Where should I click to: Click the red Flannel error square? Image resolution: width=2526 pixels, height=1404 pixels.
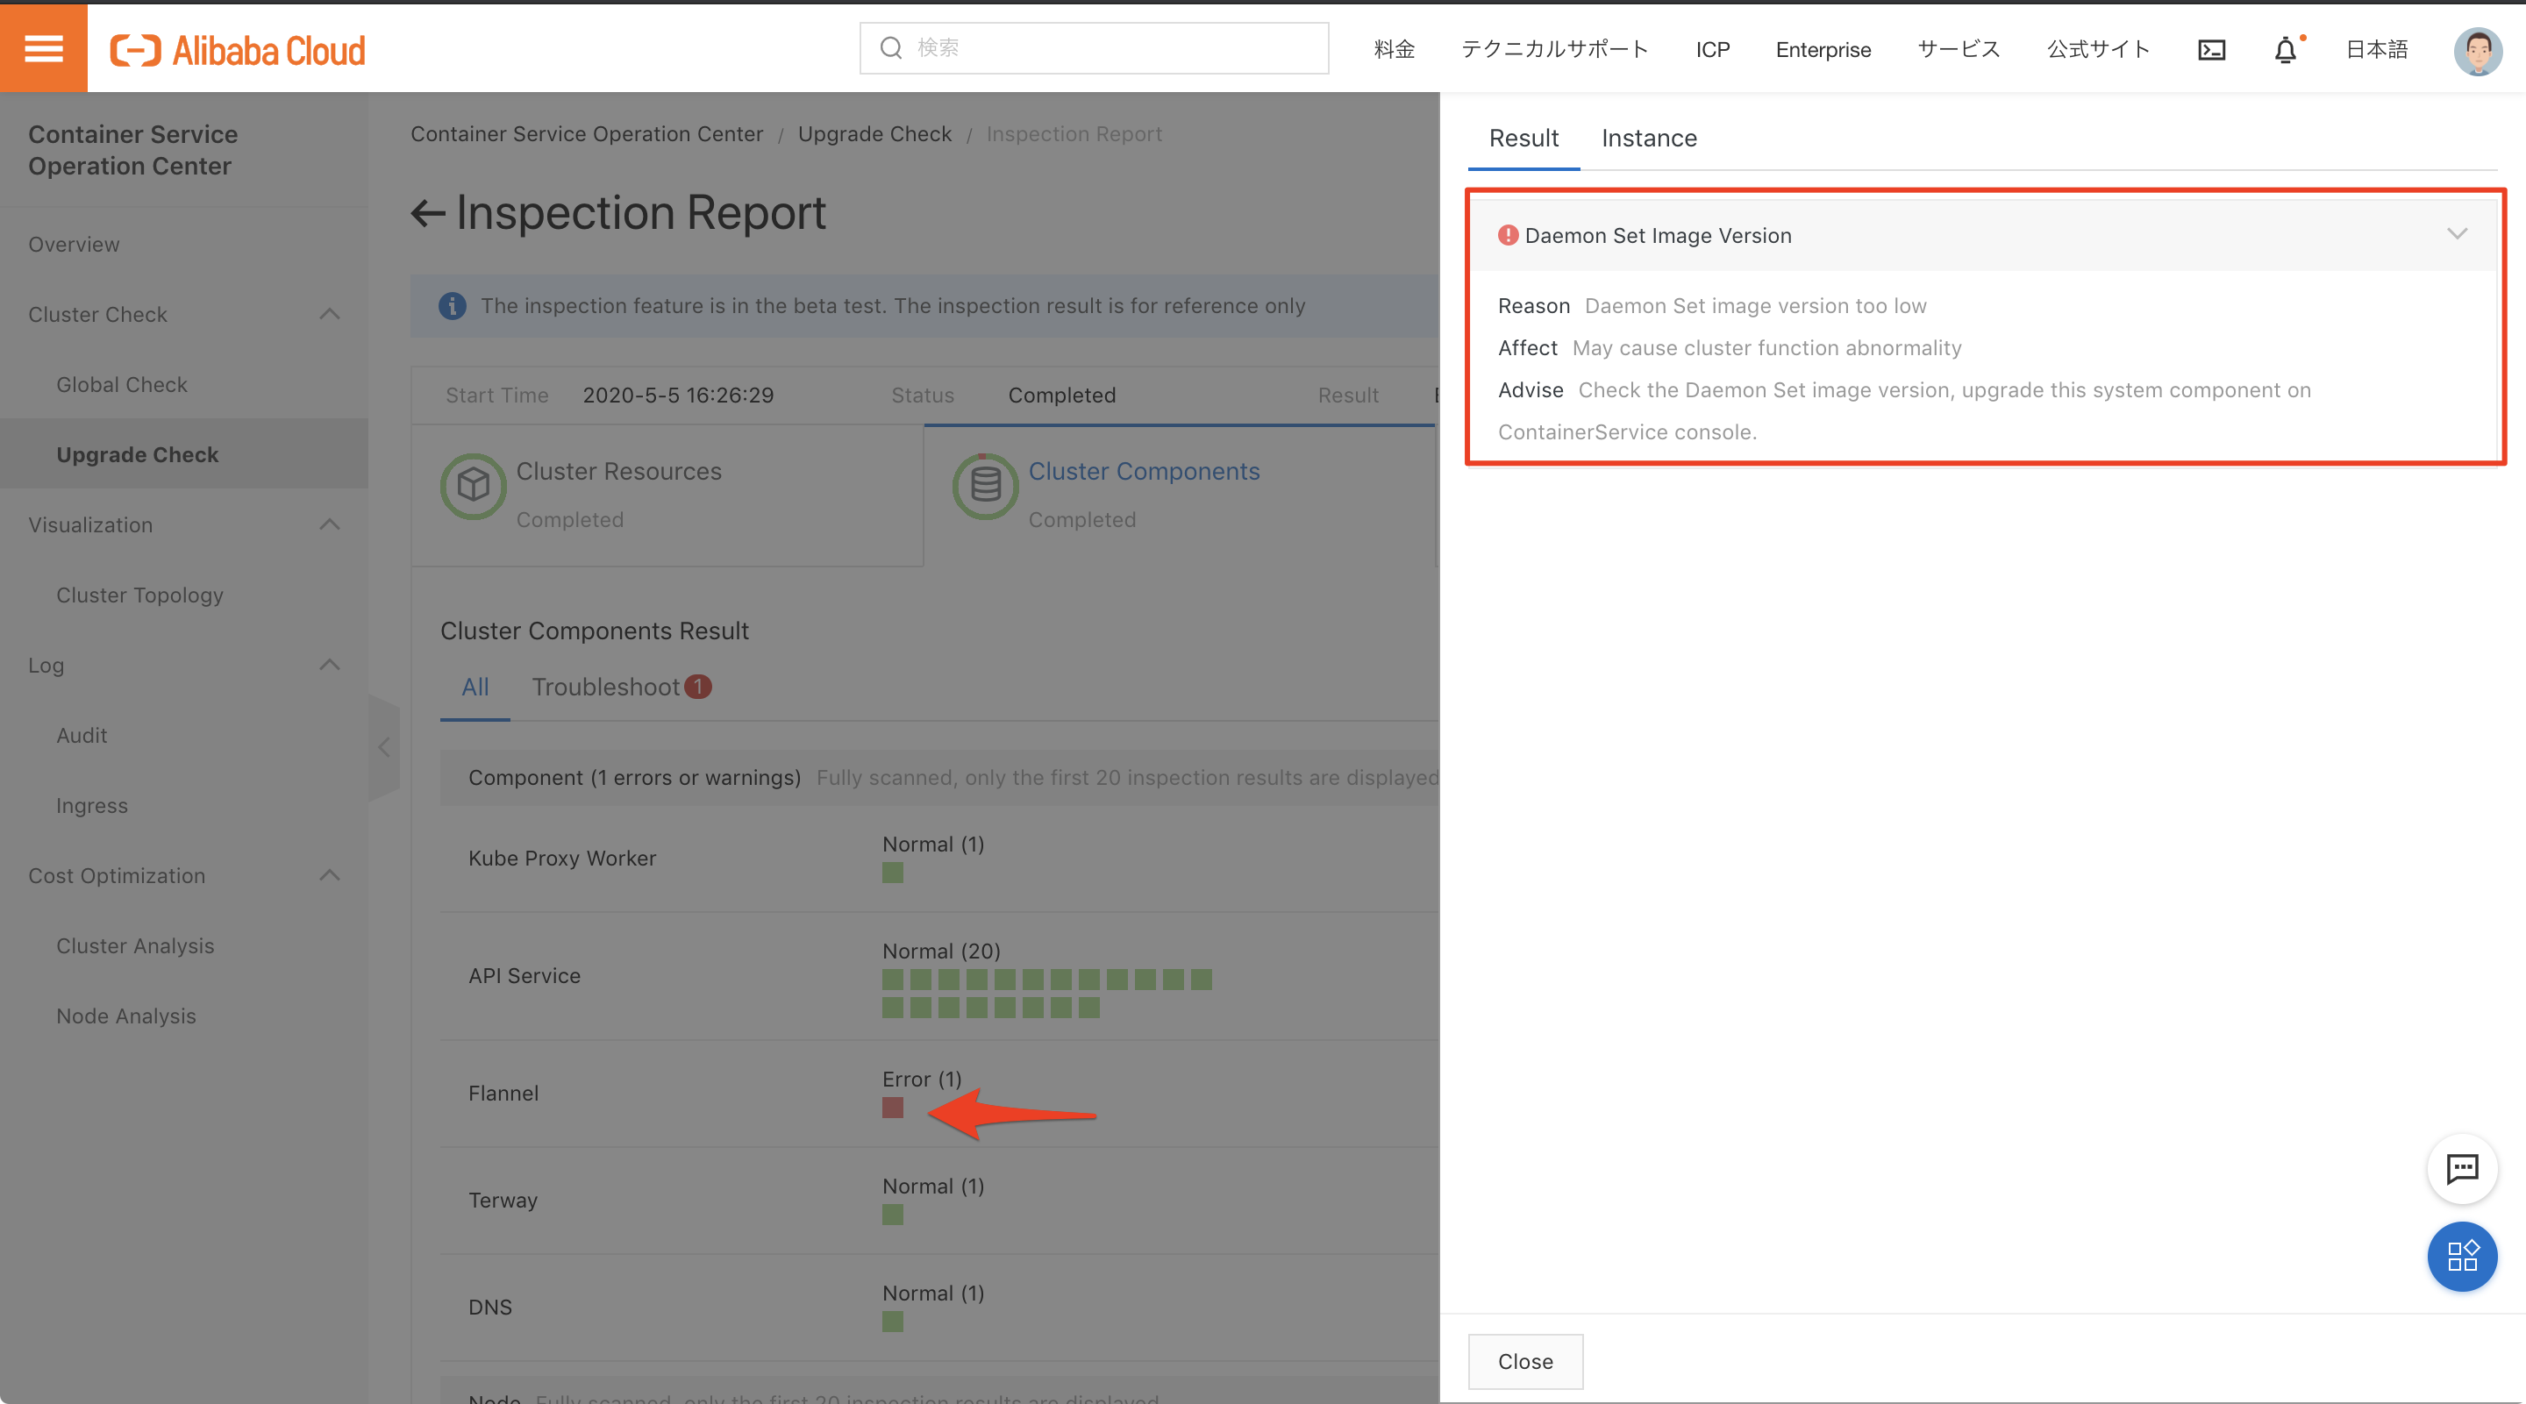click(x=892, y=1108)
